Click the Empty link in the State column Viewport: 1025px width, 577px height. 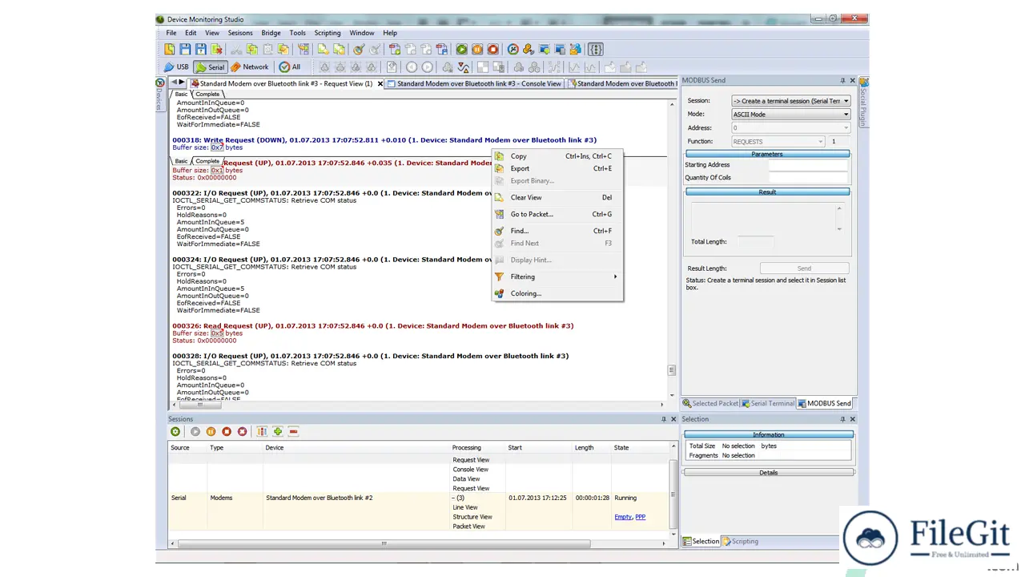(x=623, y=517)
